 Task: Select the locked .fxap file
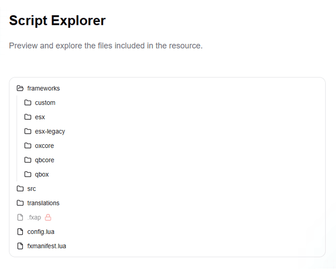[34, 217]
